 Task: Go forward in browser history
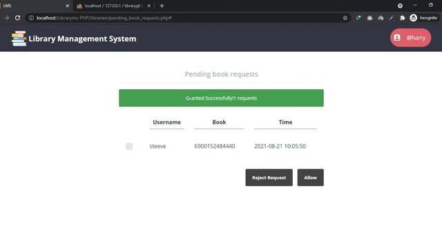pyautogui.click(x=6, y=18)
